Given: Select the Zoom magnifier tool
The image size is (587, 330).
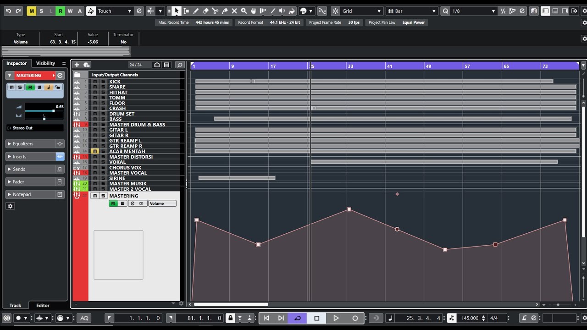Looking at the screenshot, I should pos(244,11).
